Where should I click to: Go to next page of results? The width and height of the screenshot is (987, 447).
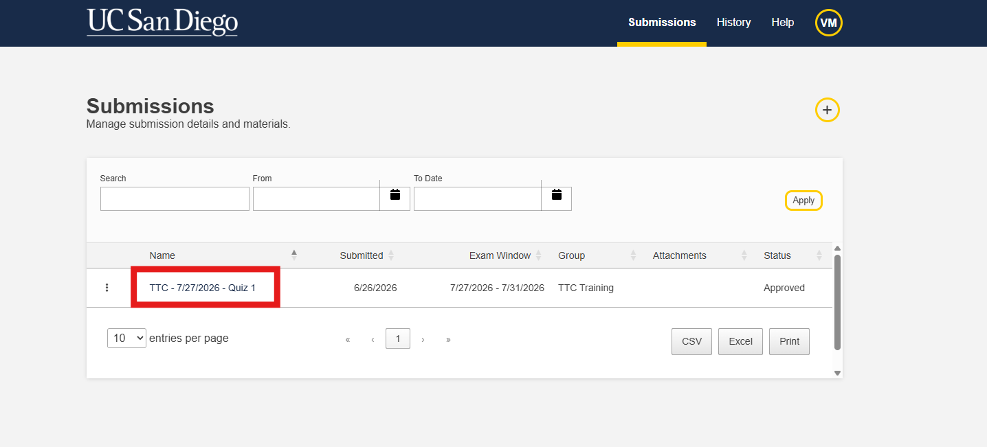(x=423, y=339)
